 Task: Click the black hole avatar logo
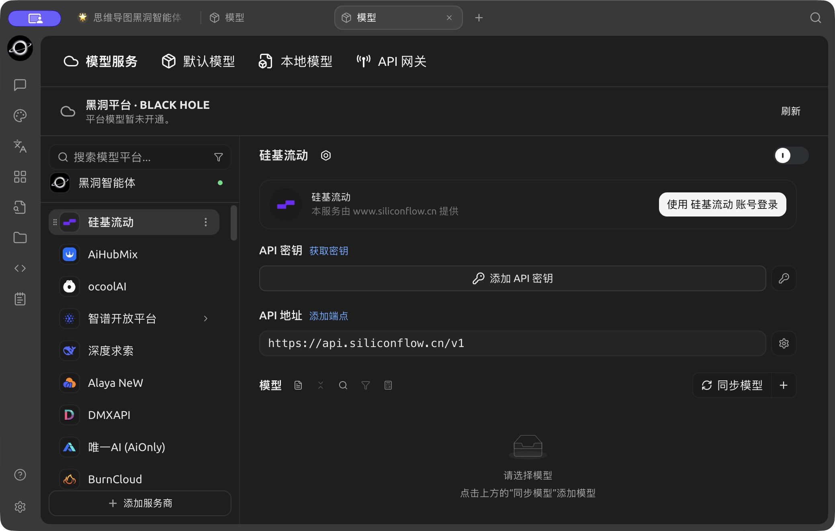pos(20,48)
